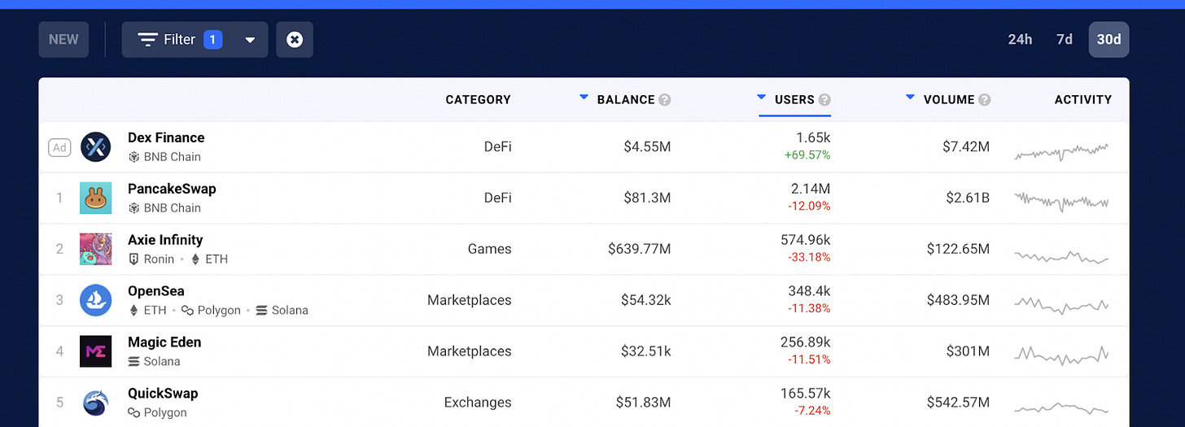Sort by the VOLUME column
The height and width of the screenshot is (427, 1185).
tap(948, 99)
